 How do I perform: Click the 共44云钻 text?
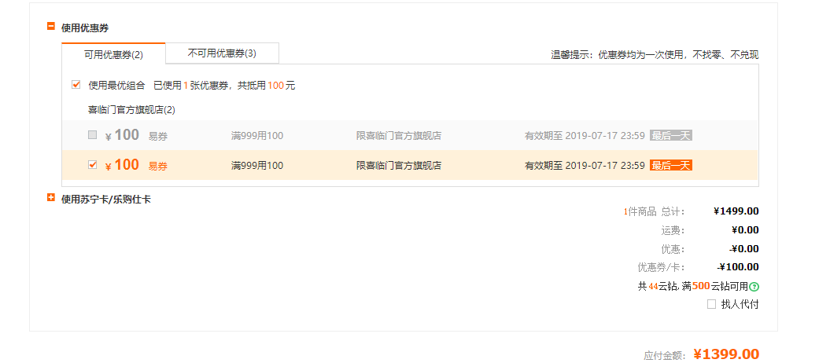pos(658,287)
